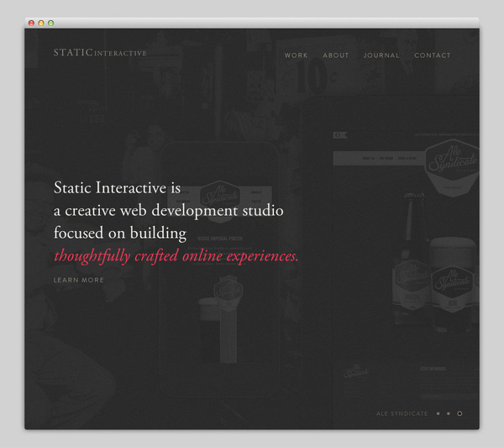504x447 pixels.
Task: Open the Journal section
Action: coord(381,55)
